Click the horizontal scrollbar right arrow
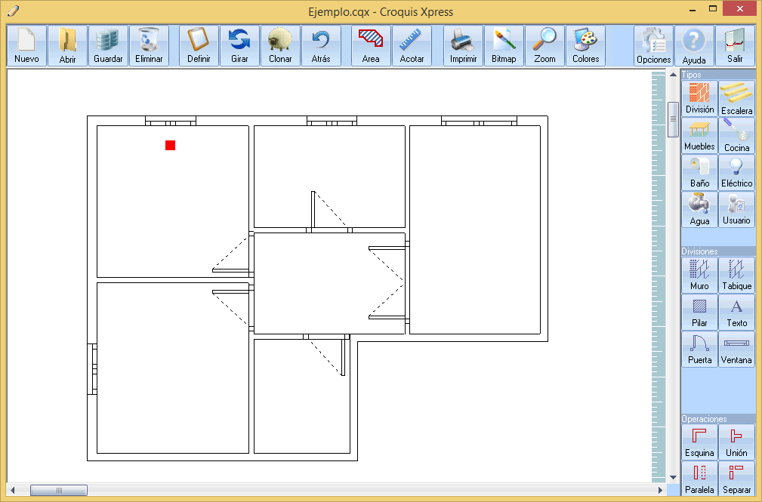This screenshot has width=762, height=502. click(x=661, y=490)
